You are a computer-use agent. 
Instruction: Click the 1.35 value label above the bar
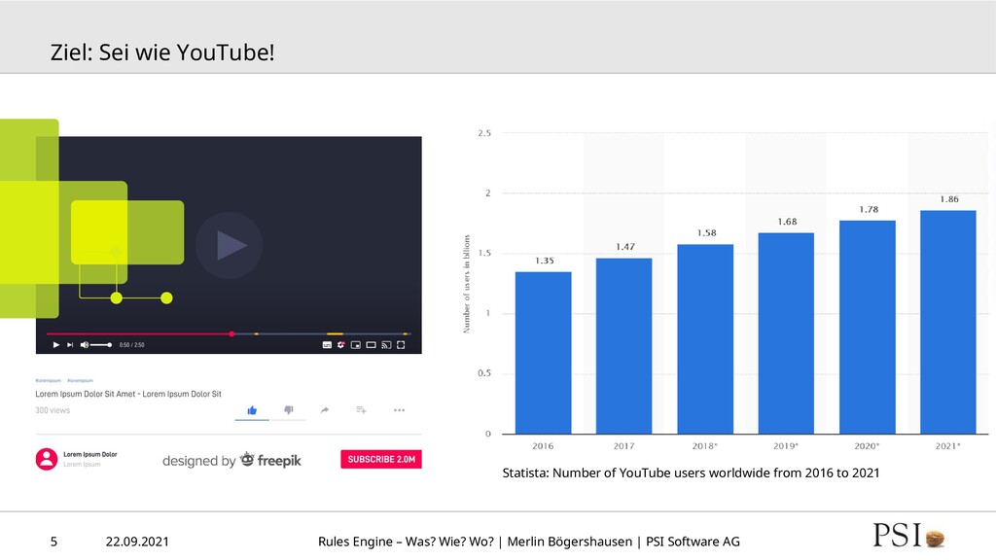(544, 261)
